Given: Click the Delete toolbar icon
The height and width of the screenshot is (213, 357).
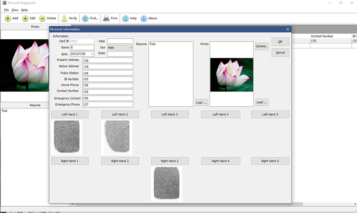Looking at the screenshot, I should click(42, 18).
